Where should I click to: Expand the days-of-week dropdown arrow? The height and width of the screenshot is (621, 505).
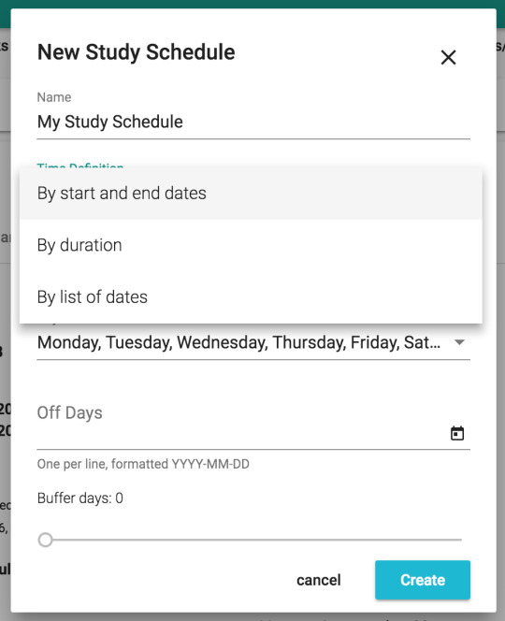click(x=459, y=342)
